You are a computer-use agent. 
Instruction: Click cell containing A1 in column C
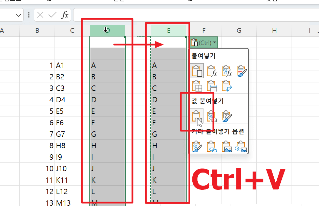pos(72,66)
